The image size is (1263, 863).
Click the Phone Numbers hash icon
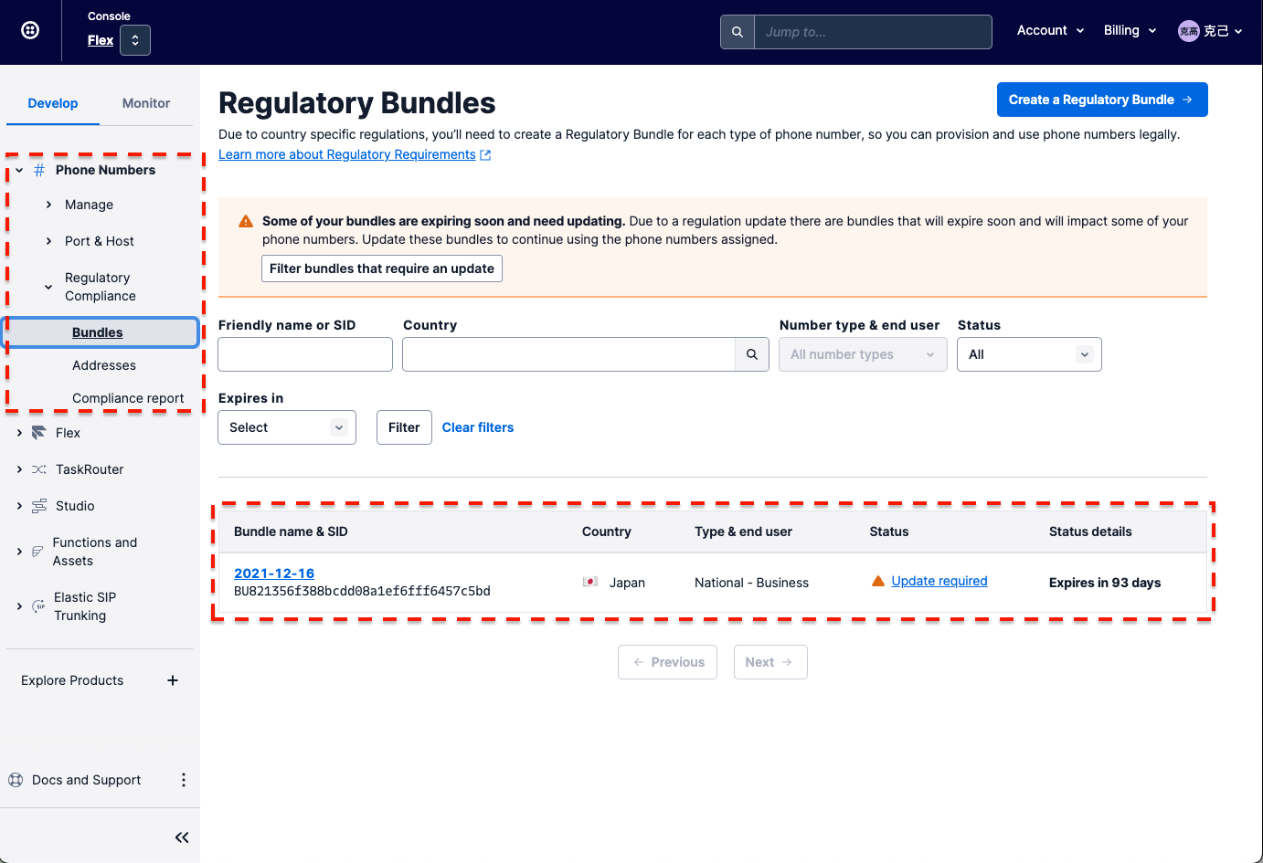[39, 170]
